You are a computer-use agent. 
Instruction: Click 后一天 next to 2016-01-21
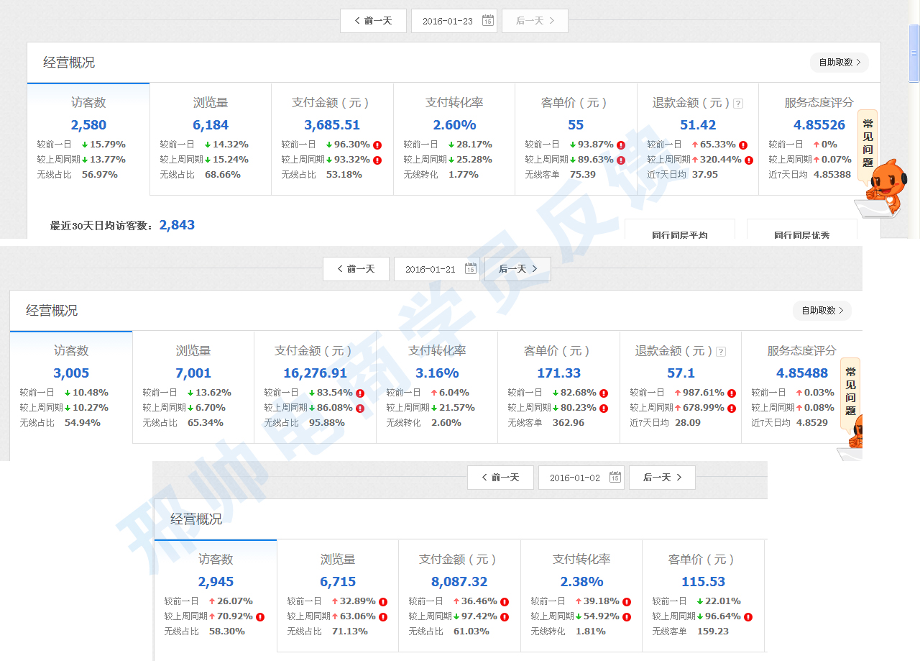(x=517, y=269)
